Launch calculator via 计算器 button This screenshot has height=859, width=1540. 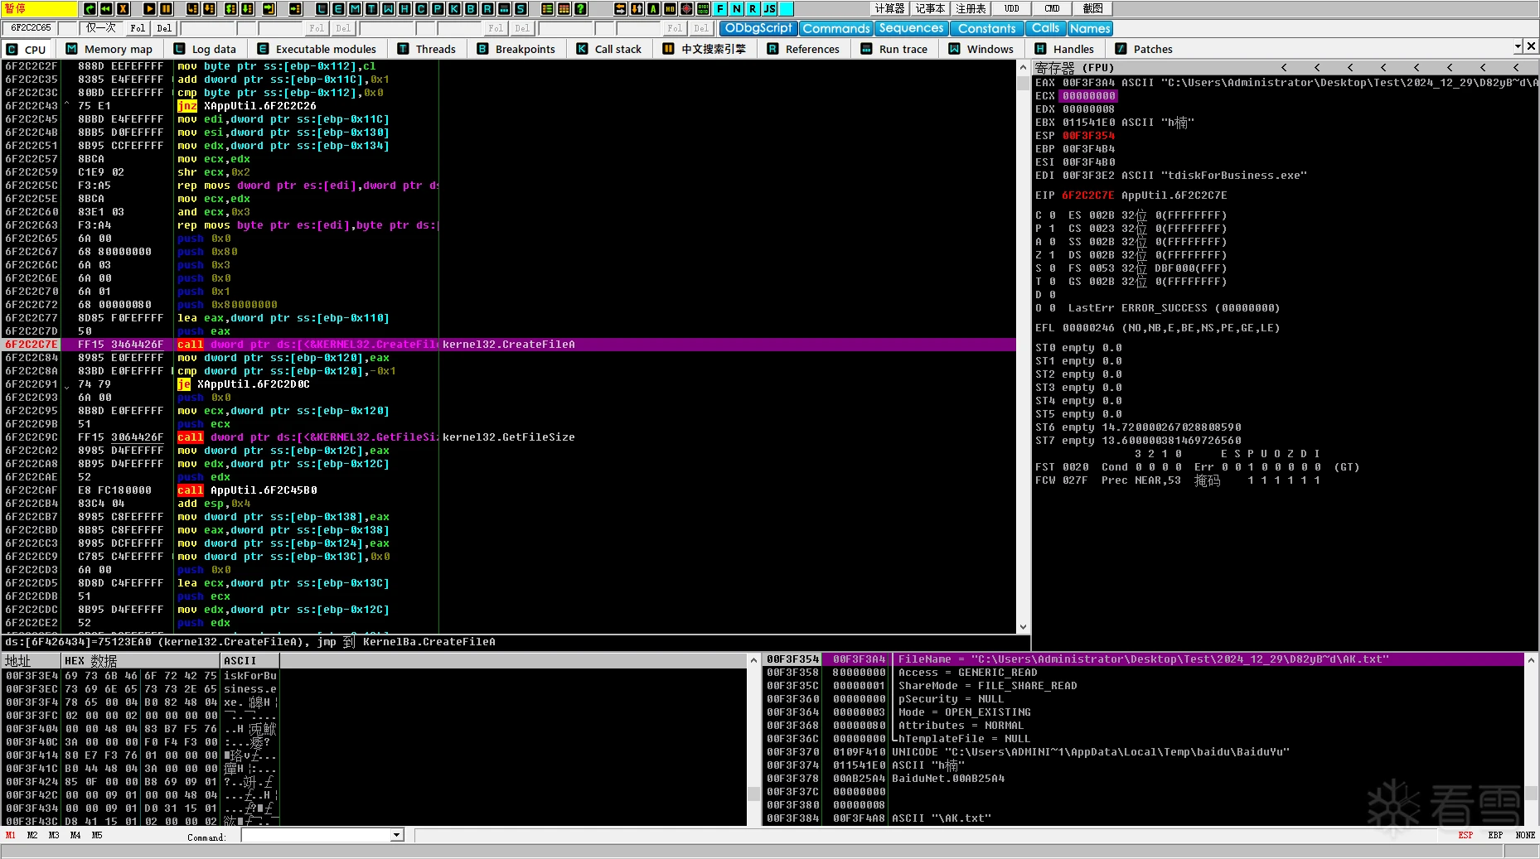pos(890,8)
